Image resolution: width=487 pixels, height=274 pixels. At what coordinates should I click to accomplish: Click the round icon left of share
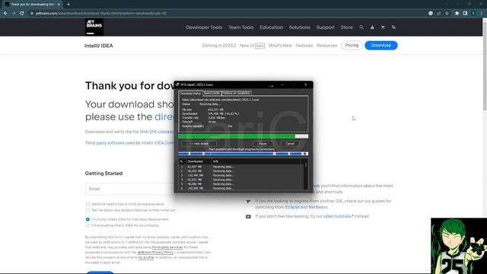(431, 14)
